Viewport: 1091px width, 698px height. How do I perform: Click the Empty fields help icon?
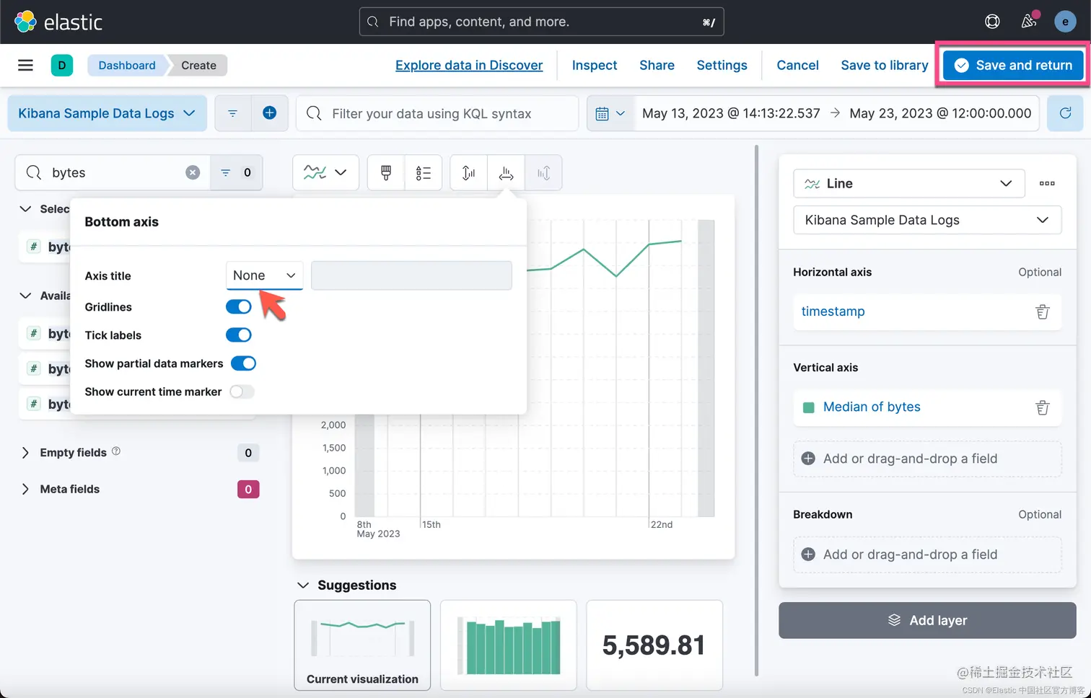point(116,451)
